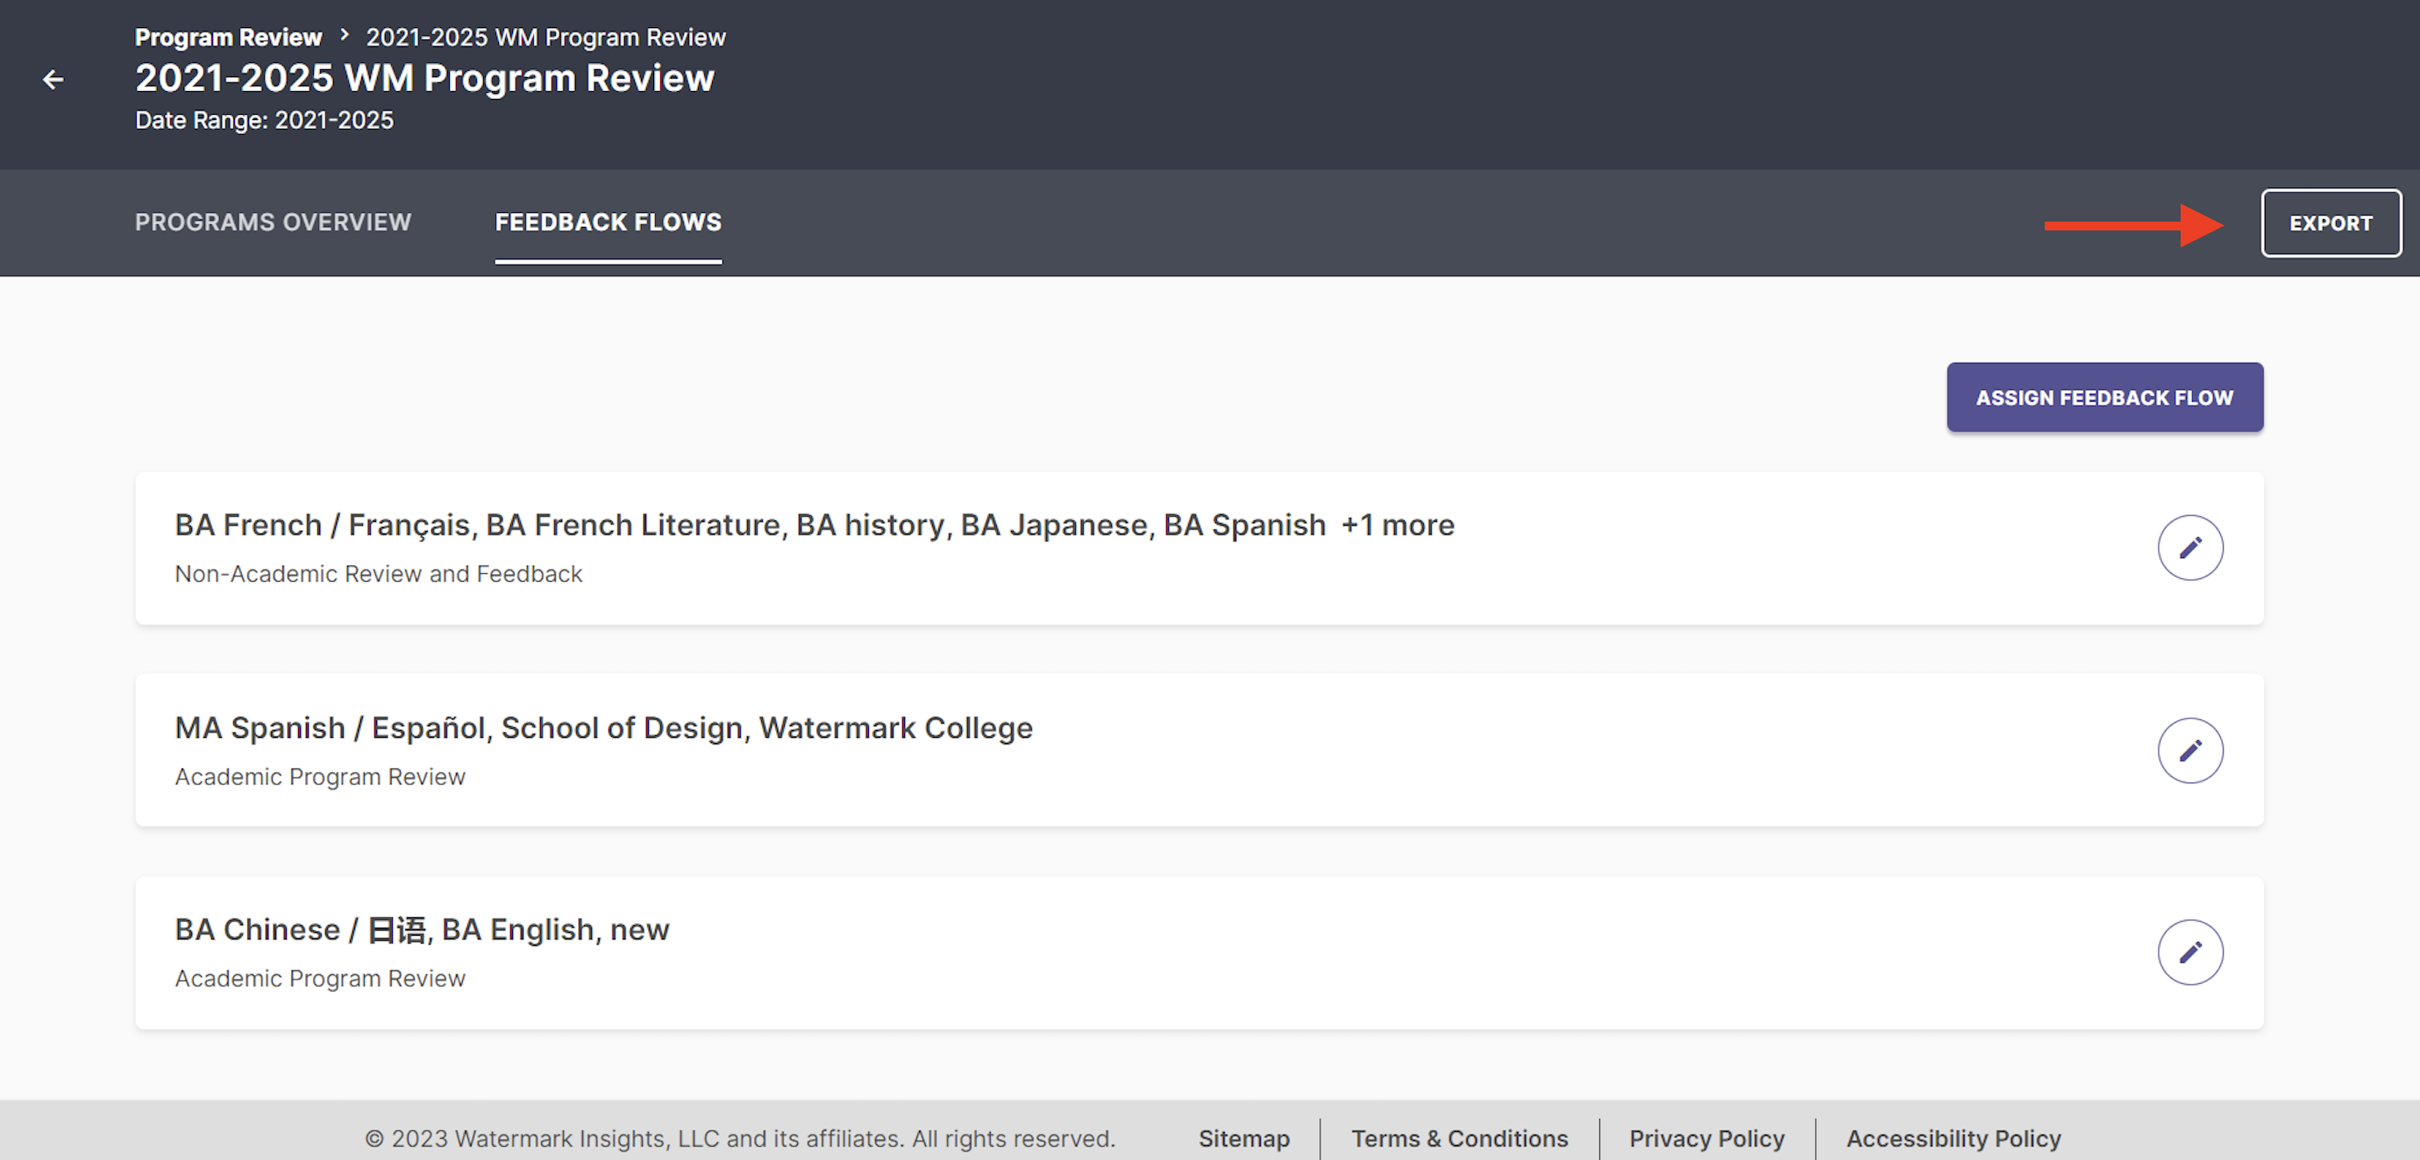2420x1160 pixels.
Task: Click the 2021-2025 WM Program Review heading
Action: click(x=424, y=78)
